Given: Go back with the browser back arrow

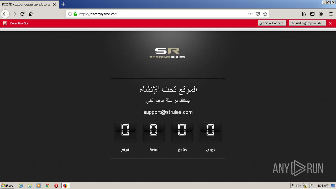Looking at the screenshot, I should pyautogui.click(x=5, y=14).
